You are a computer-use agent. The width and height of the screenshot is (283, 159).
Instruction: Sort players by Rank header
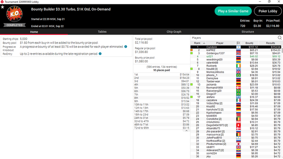[198, 43]
